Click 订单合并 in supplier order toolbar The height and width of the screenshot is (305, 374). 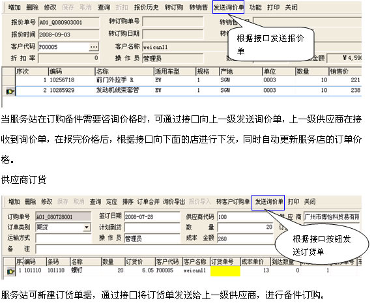(148, 202)
